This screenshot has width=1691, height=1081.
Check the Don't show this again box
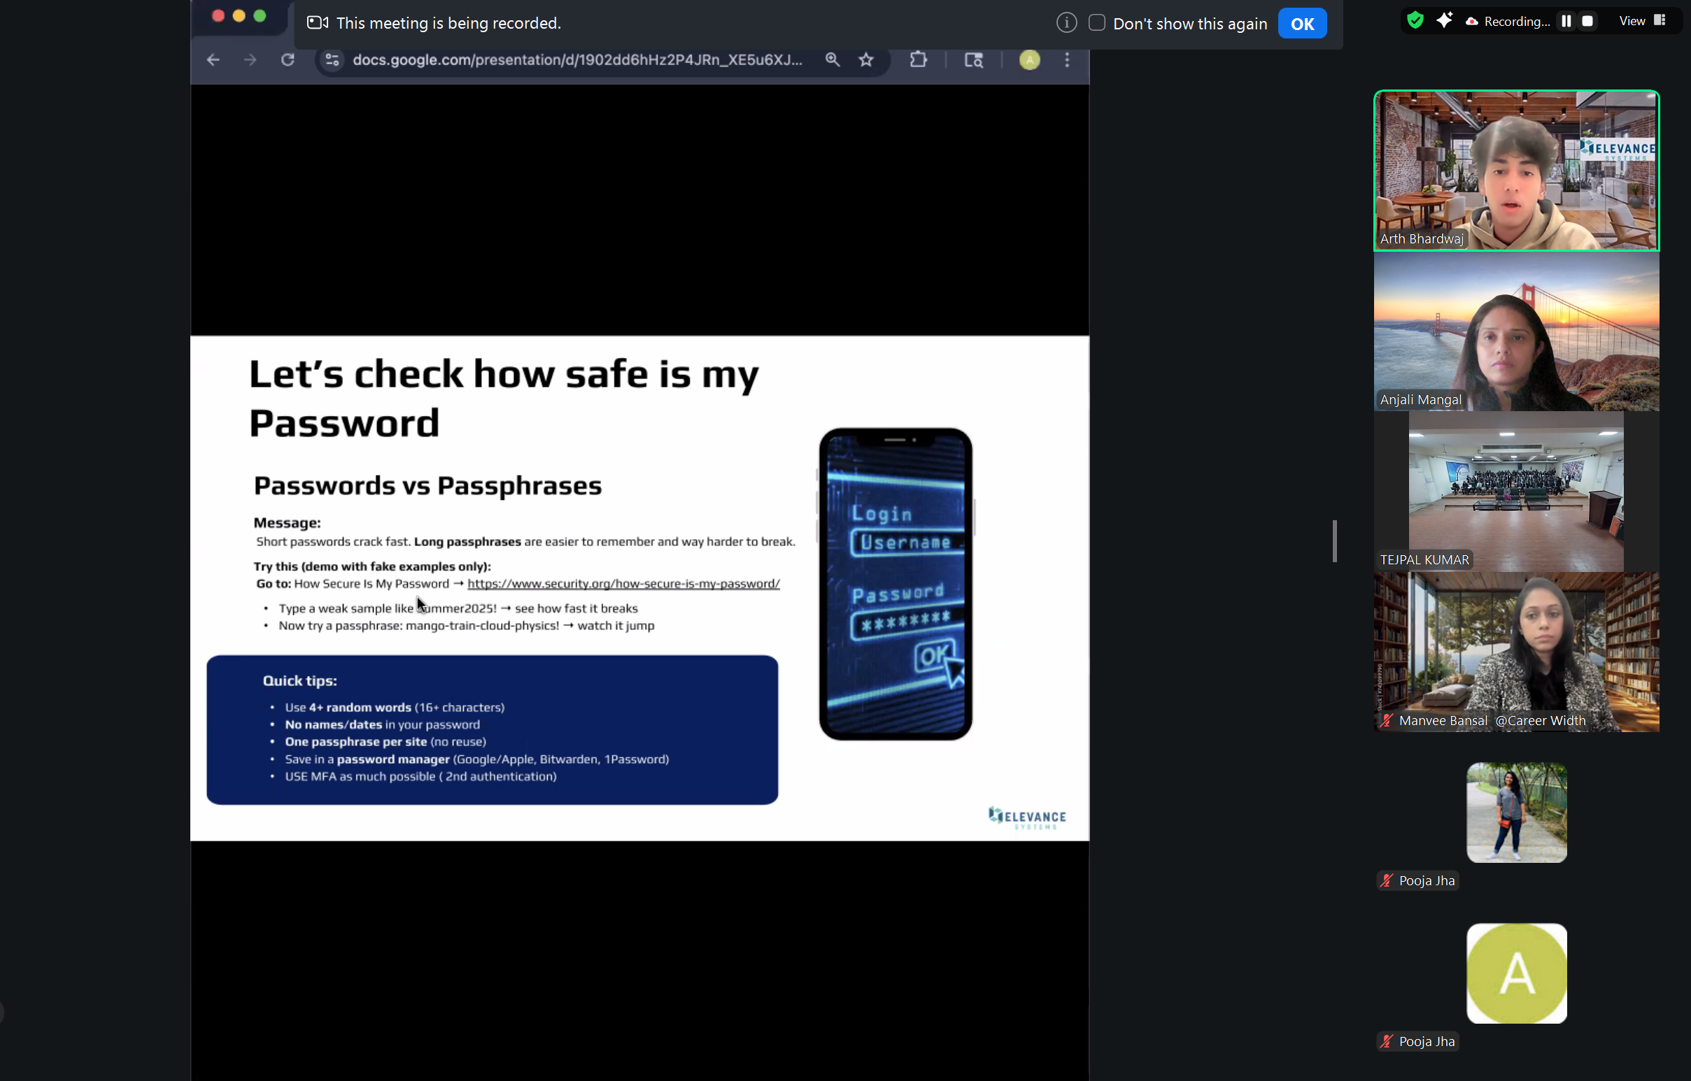(1096, 23)
